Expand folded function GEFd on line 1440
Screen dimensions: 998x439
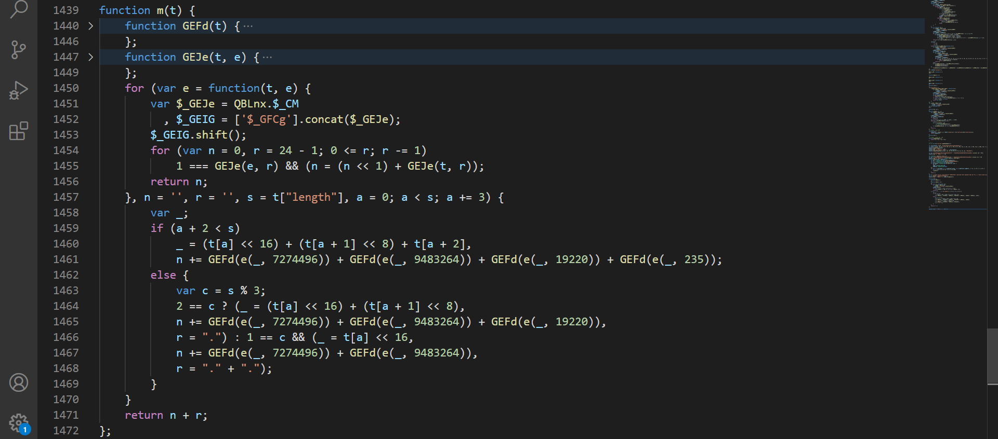click(x=91, y=26)
